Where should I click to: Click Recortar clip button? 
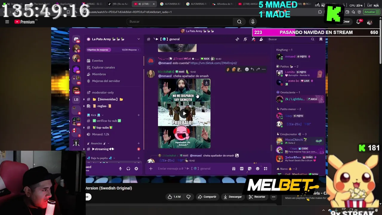coord(257,197)
